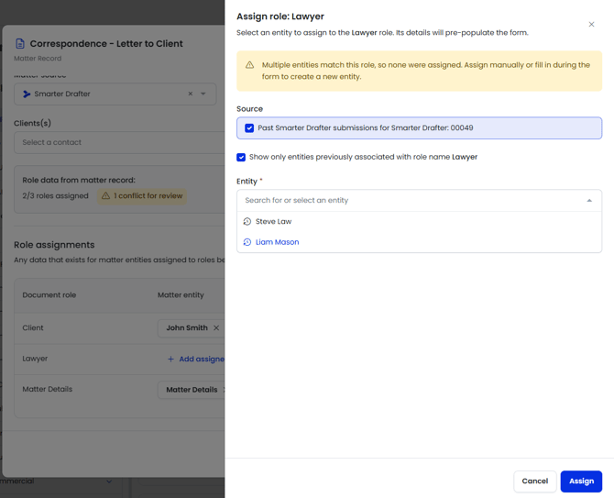Viewport: 614px width, 498px height.
Task: Toggle Past Smarter Drafter submissions checkbox
Action: [249, 128]
